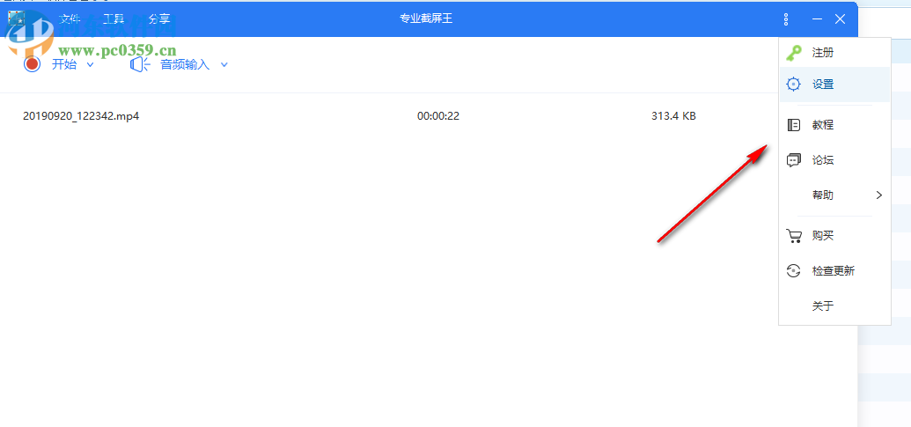
Task: Open the 工具 menu
Action: pos(114,18)
